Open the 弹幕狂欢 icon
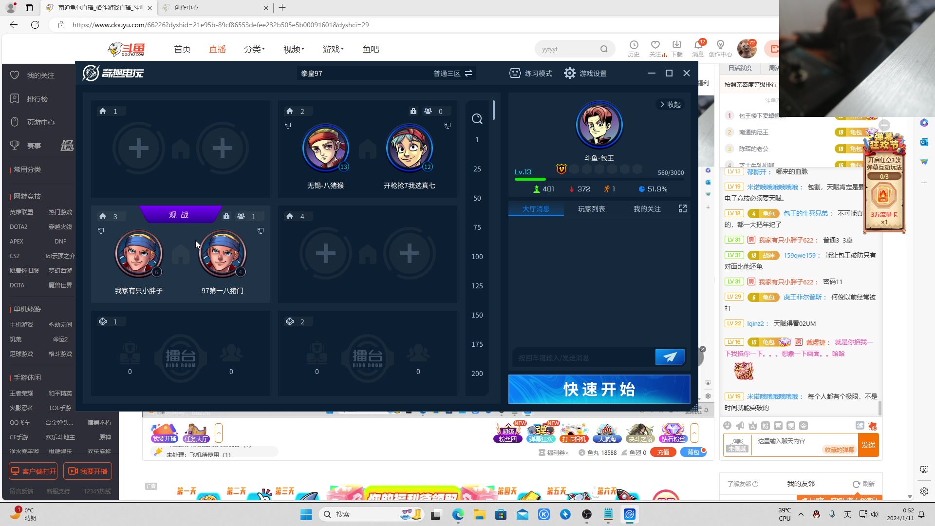 tap(541, 432)
